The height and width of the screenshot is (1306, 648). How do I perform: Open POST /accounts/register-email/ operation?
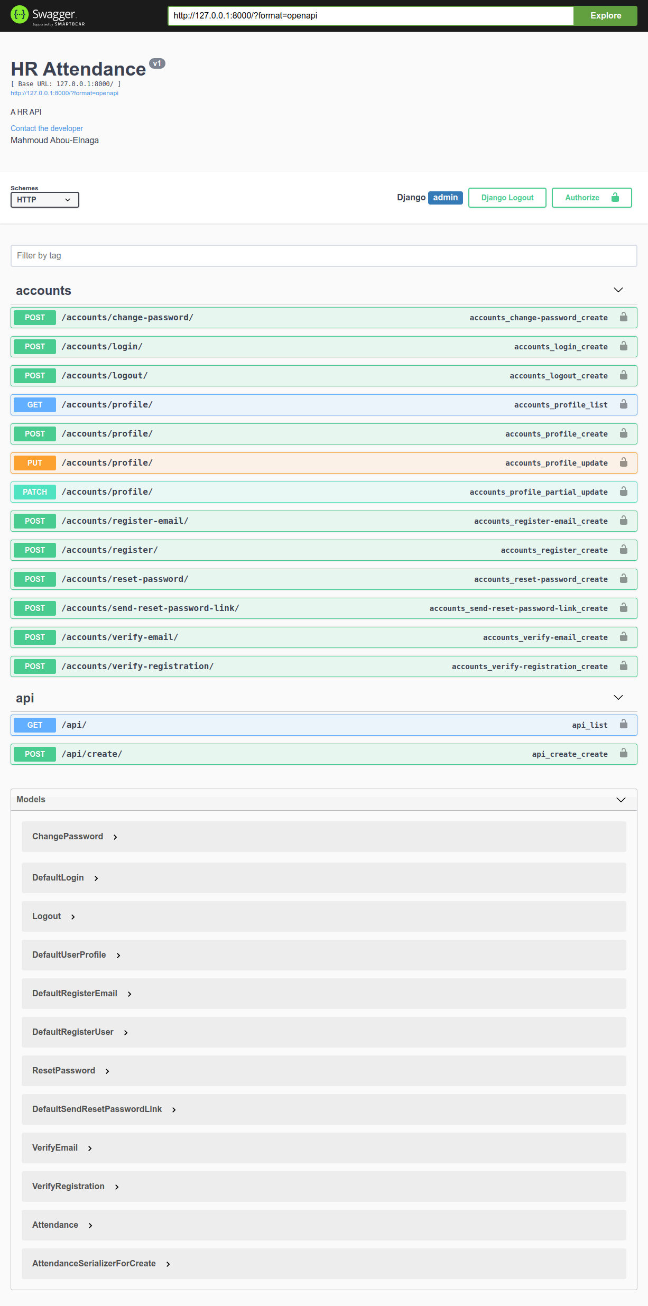coord(323,521)
